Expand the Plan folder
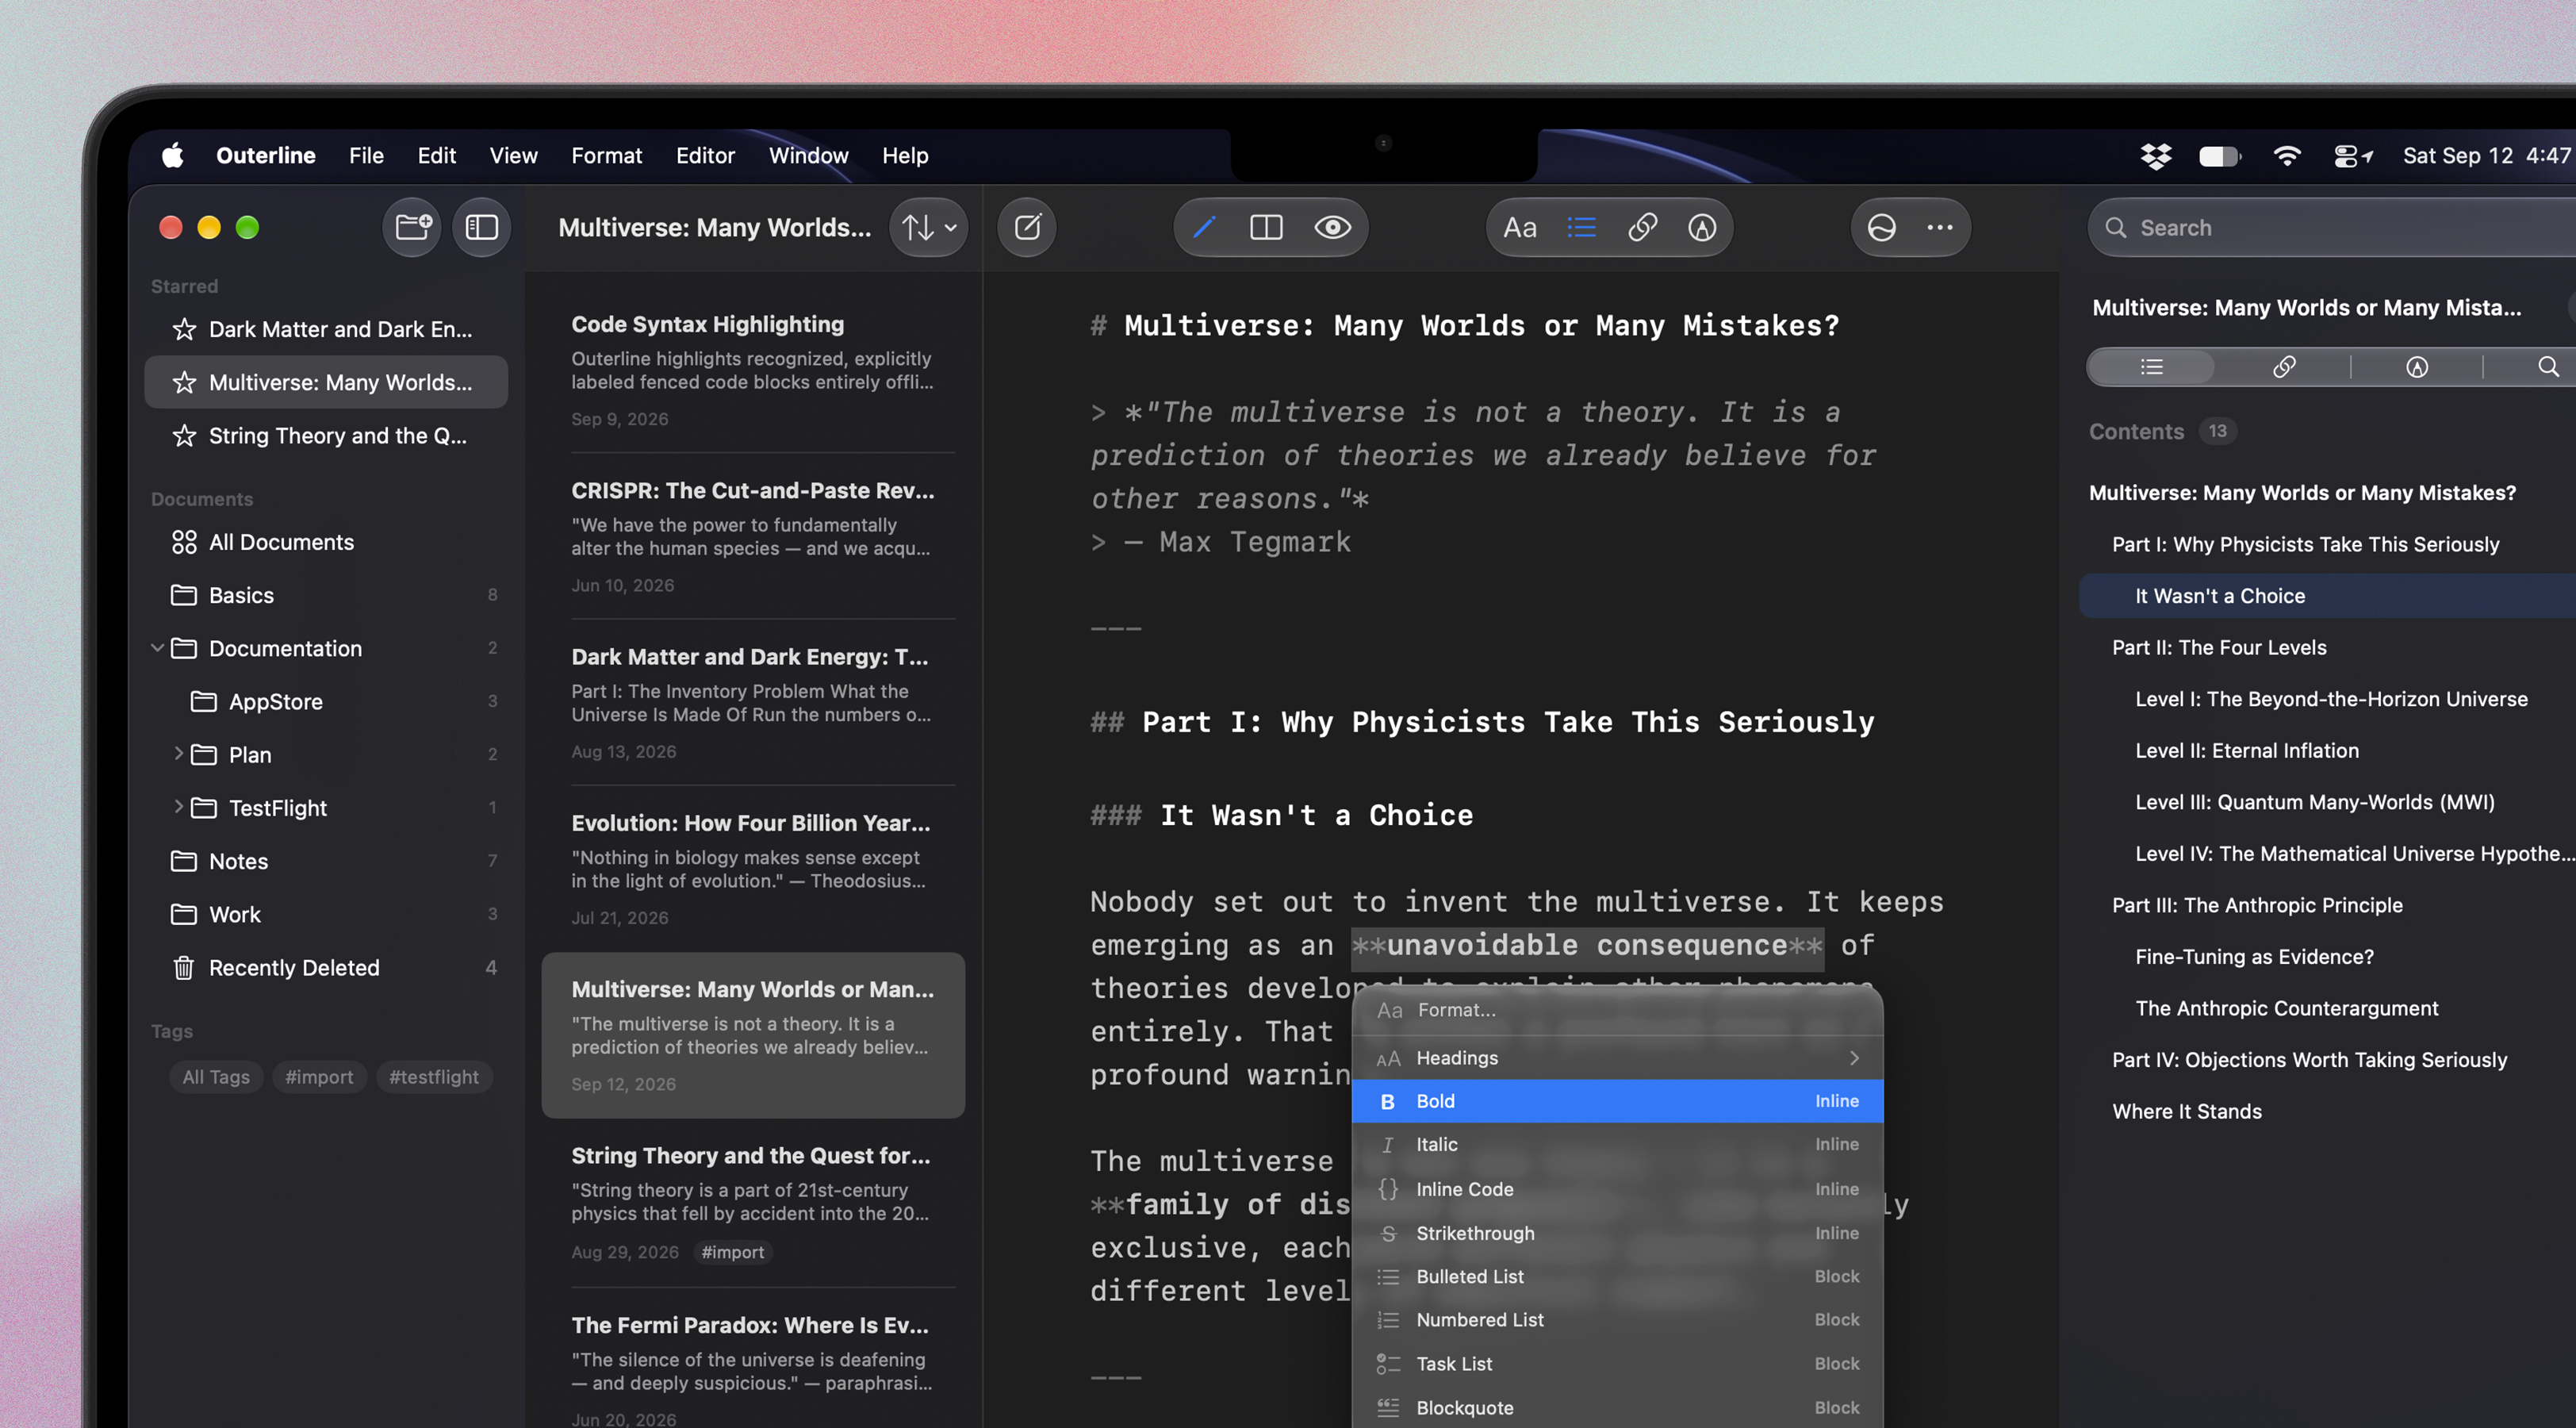This screenshot has height=1428, width=2576. 178,754
